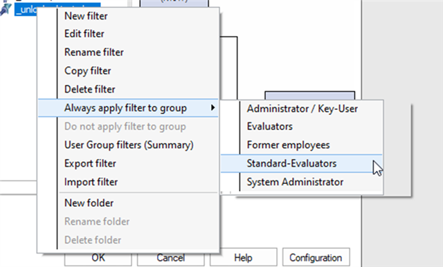
Task: Select Former employees group
Action: pos(288,145)
